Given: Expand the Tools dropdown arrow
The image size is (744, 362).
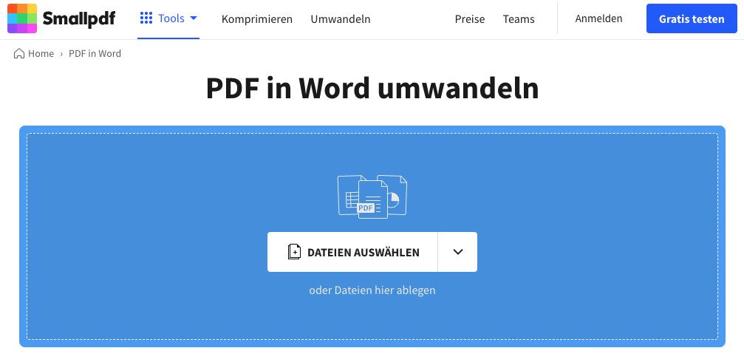Looking at the screenshot, I should pos(193,18).
